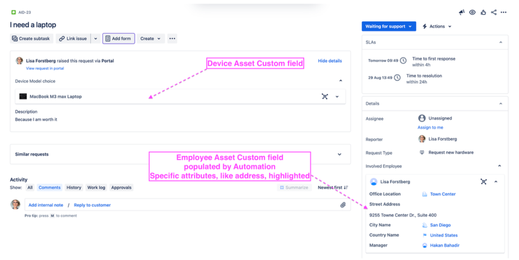Toggle Newest first sort order
The height and width of the screenshot is (260, 519).
tap(332, 187)
